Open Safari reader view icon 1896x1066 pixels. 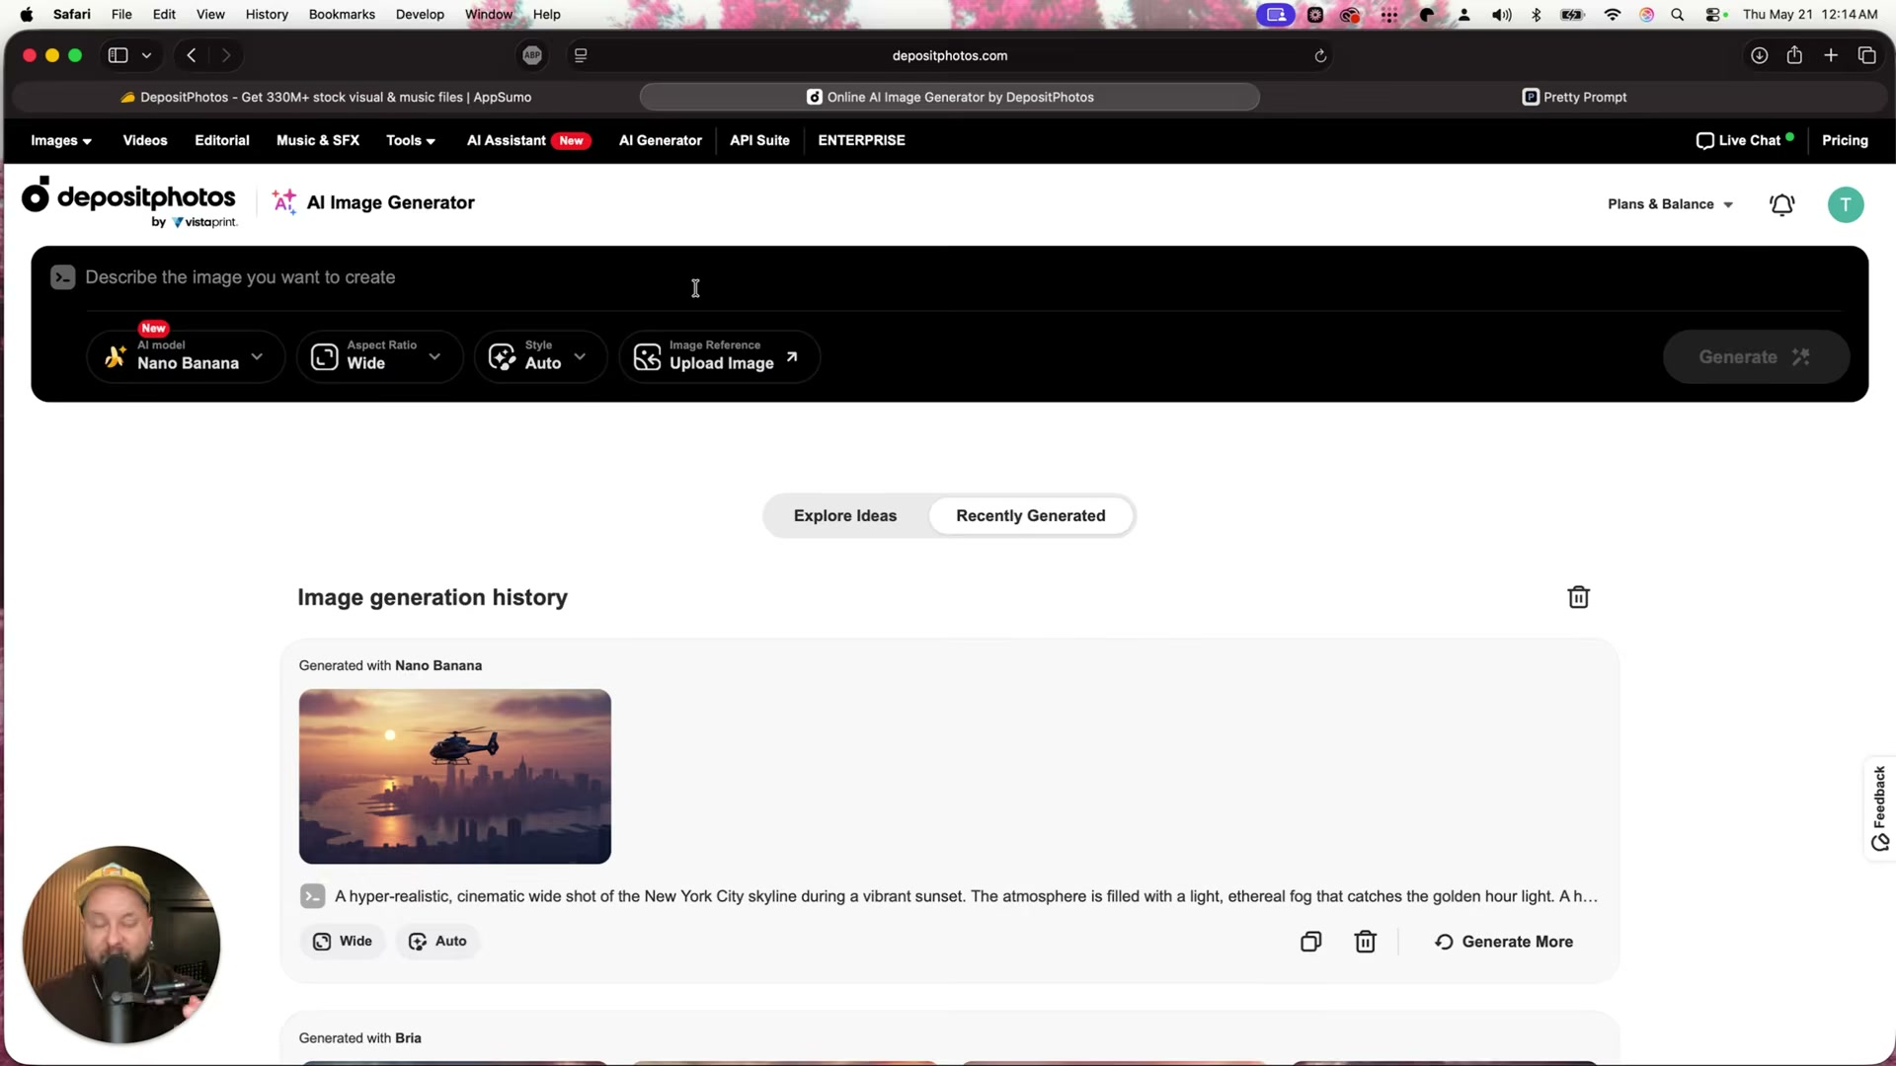click(x=581, y=55)
